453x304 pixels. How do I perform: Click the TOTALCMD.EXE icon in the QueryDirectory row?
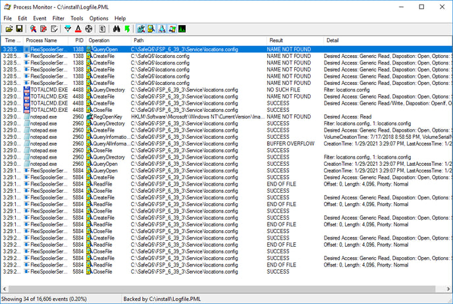(x=27, y=89)
